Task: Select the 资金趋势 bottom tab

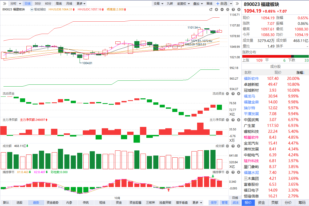Action: coord(52,203)
